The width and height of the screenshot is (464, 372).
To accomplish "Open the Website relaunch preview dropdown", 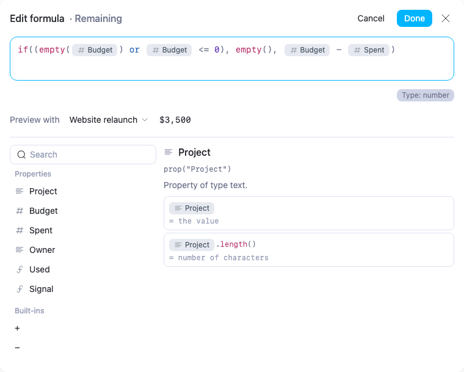I will pyautogui.click(x=108, y=120).
